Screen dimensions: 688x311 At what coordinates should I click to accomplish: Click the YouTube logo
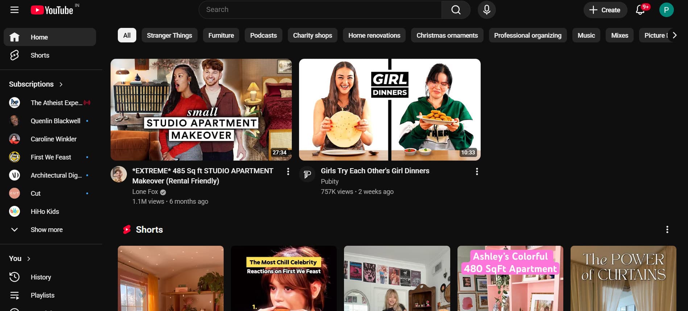pos(52,10)
